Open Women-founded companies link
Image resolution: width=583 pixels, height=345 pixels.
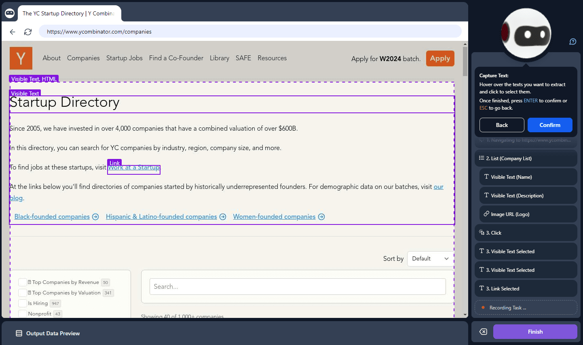pyautogui.click(x=274, y=217)
